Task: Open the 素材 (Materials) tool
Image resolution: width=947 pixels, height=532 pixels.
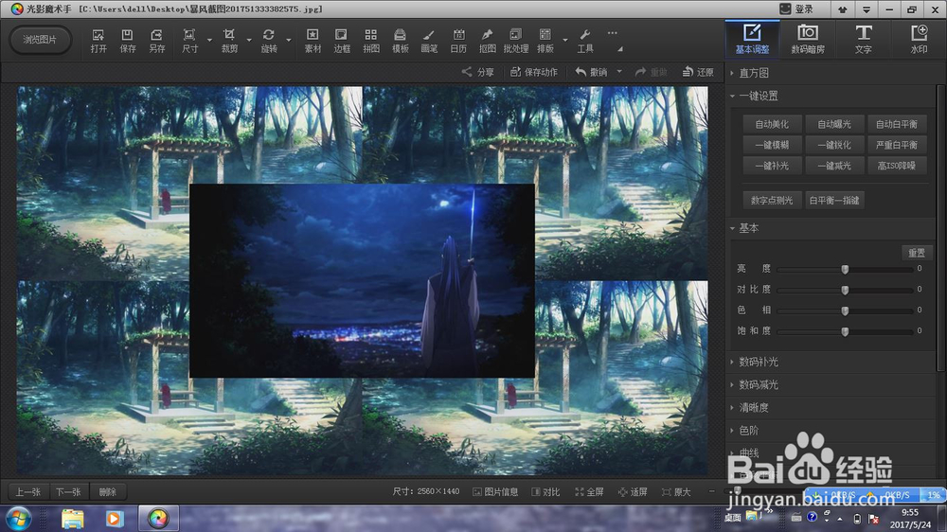Action: click(313, 41)
